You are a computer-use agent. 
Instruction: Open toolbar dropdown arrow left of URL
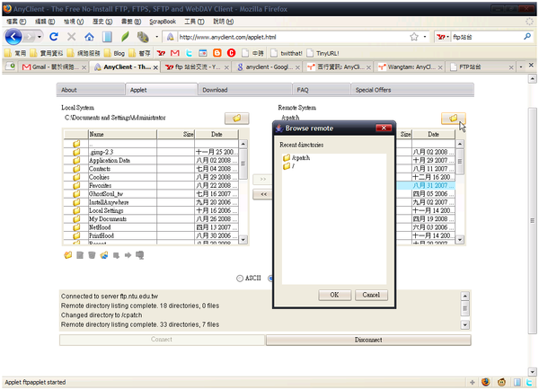(x=156, y=37)
